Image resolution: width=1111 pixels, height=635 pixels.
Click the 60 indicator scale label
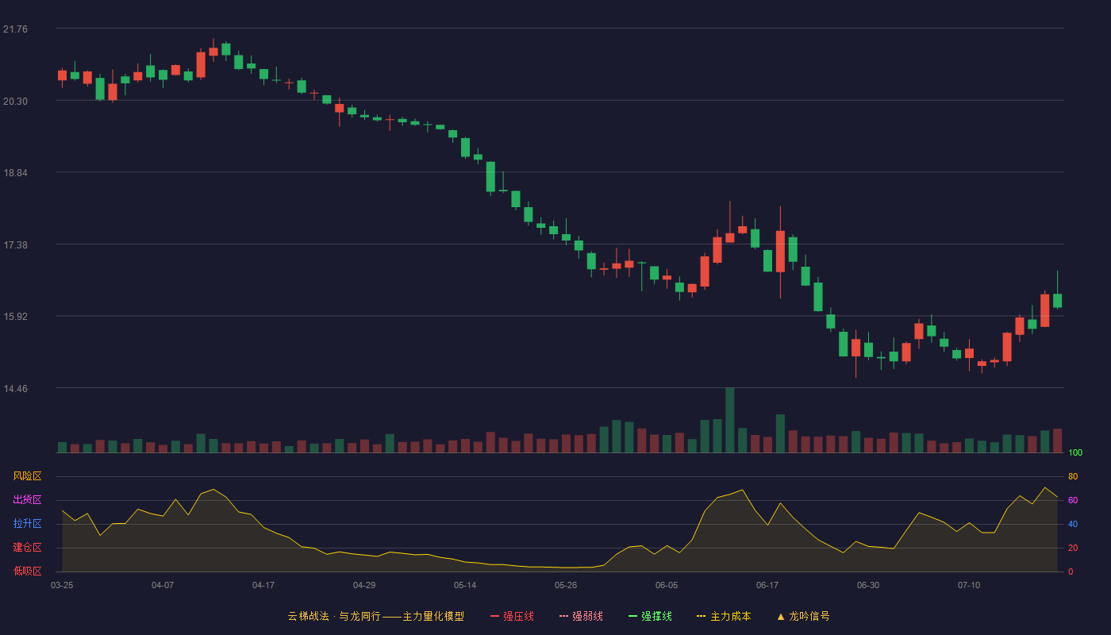coord(1073,500)
